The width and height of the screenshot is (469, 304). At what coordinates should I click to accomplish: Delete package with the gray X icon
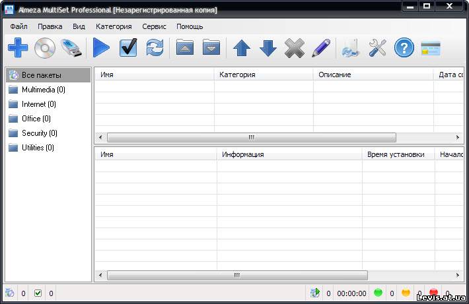pos(295,47)
